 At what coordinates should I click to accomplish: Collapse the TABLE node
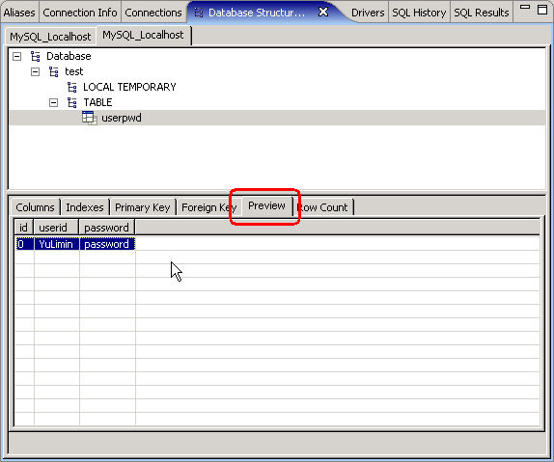click(53, 103)
